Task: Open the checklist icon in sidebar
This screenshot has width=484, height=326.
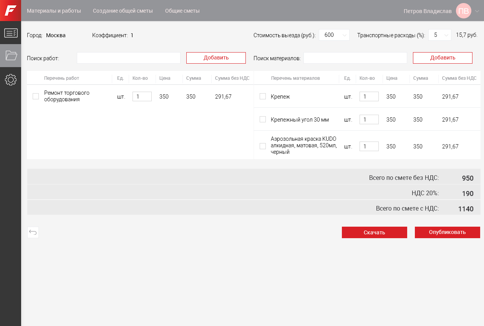Action: tap(10, 33)
